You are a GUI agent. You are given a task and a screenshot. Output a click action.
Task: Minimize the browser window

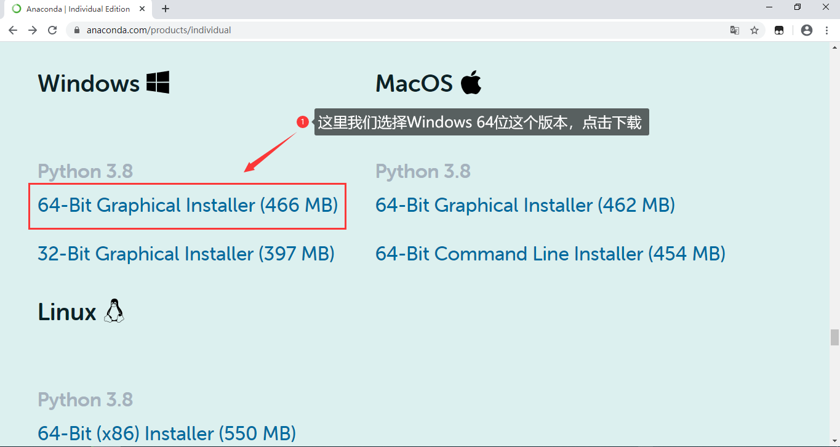click(769, 7)
